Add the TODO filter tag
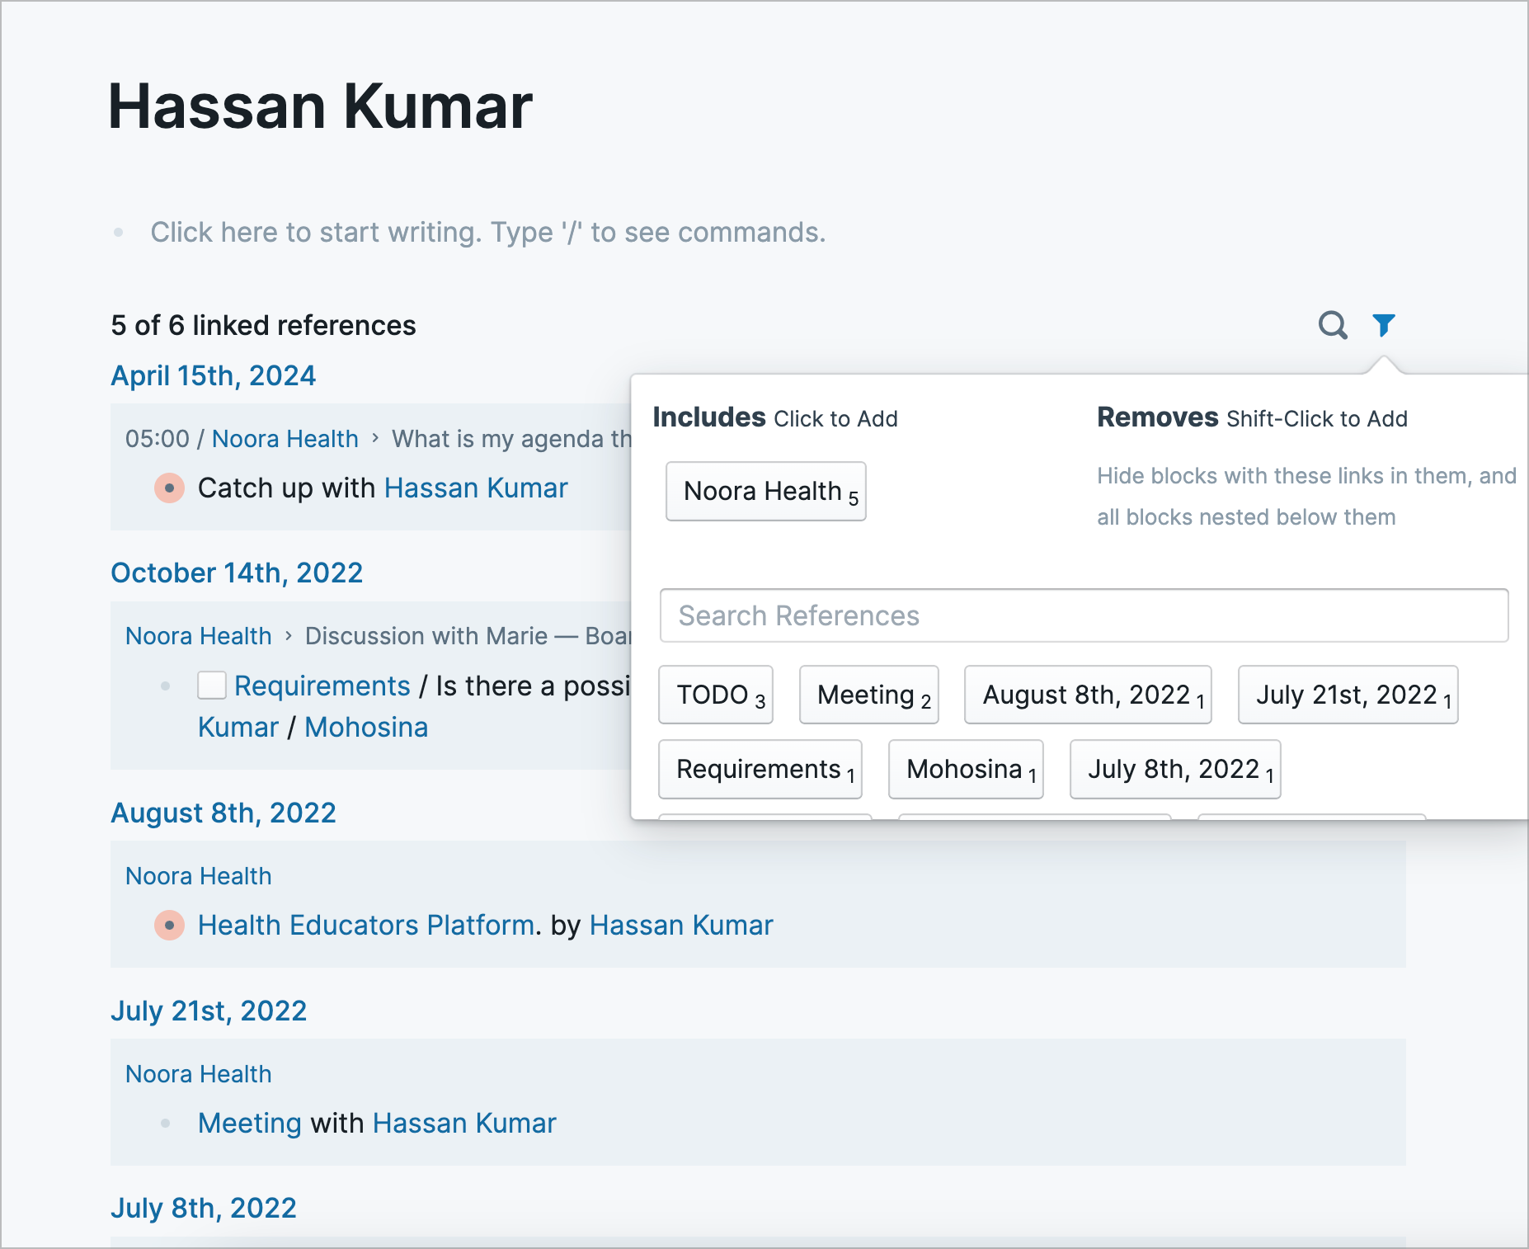1529x1249 pixels. point(715,695)
